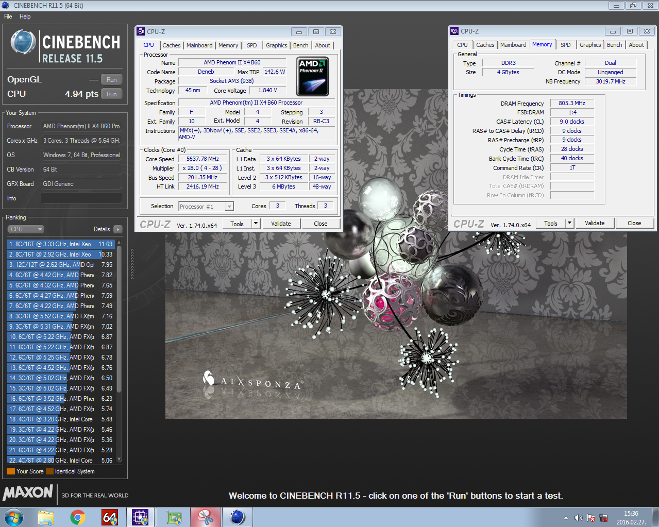Click Close in Memory CPU-Z window
This screenshot has width=659, height=527.
point(634,223)
